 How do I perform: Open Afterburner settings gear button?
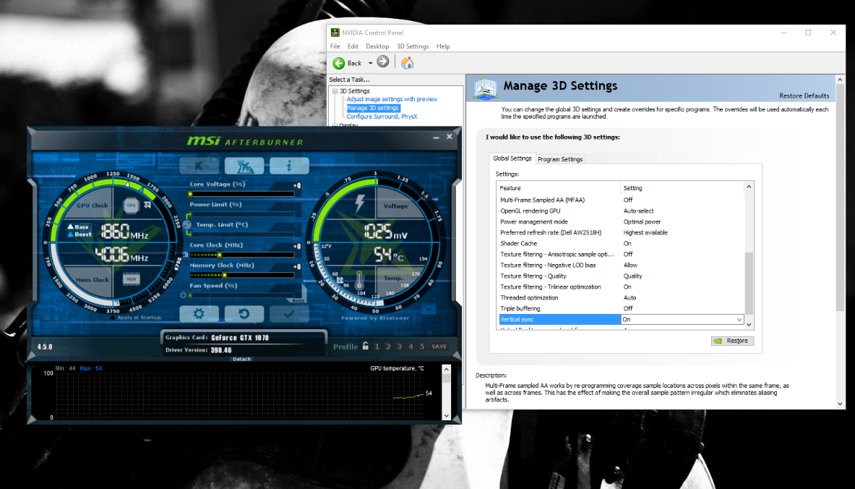(199, 314)
